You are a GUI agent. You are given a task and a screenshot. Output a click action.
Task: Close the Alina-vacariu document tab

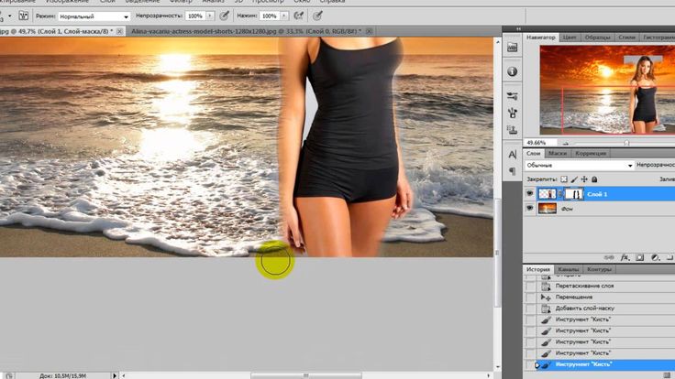pyautogui.click(x=369, y=31)
